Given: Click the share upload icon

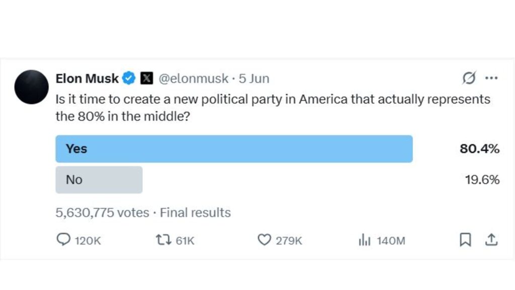Looking at the screenshot, I should click(x=491, y=240).
